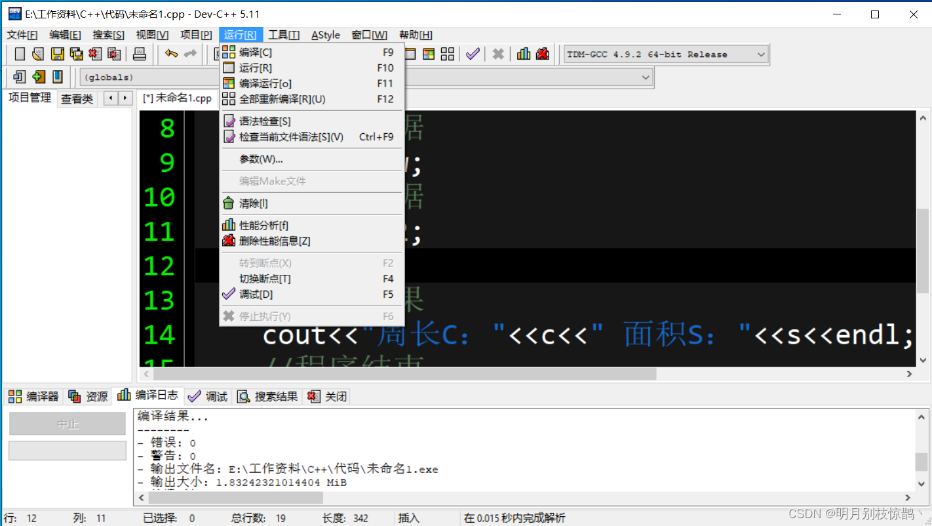Viewport: 932px width, 526px height.
Task: Choose 运行[R] F10 menu entry
Action: click(x=312, y=68)
